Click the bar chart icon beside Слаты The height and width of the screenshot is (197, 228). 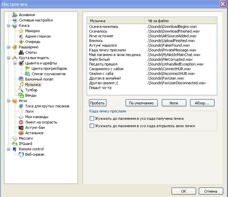tap(21, 52)
